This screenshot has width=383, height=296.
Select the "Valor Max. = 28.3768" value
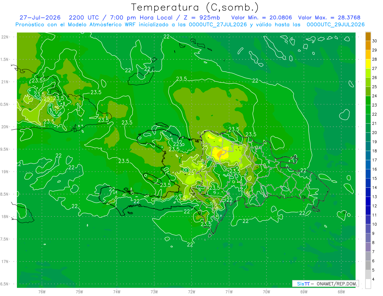point(329,18)
